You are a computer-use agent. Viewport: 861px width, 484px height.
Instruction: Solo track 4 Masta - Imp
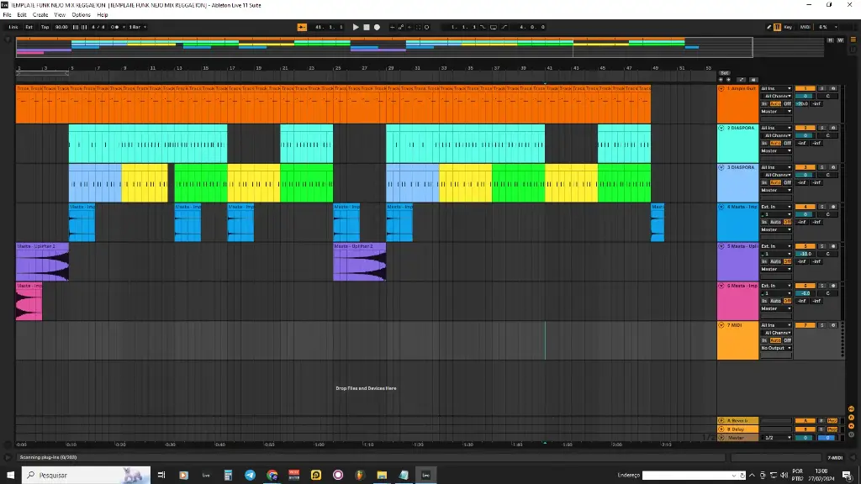822,207
